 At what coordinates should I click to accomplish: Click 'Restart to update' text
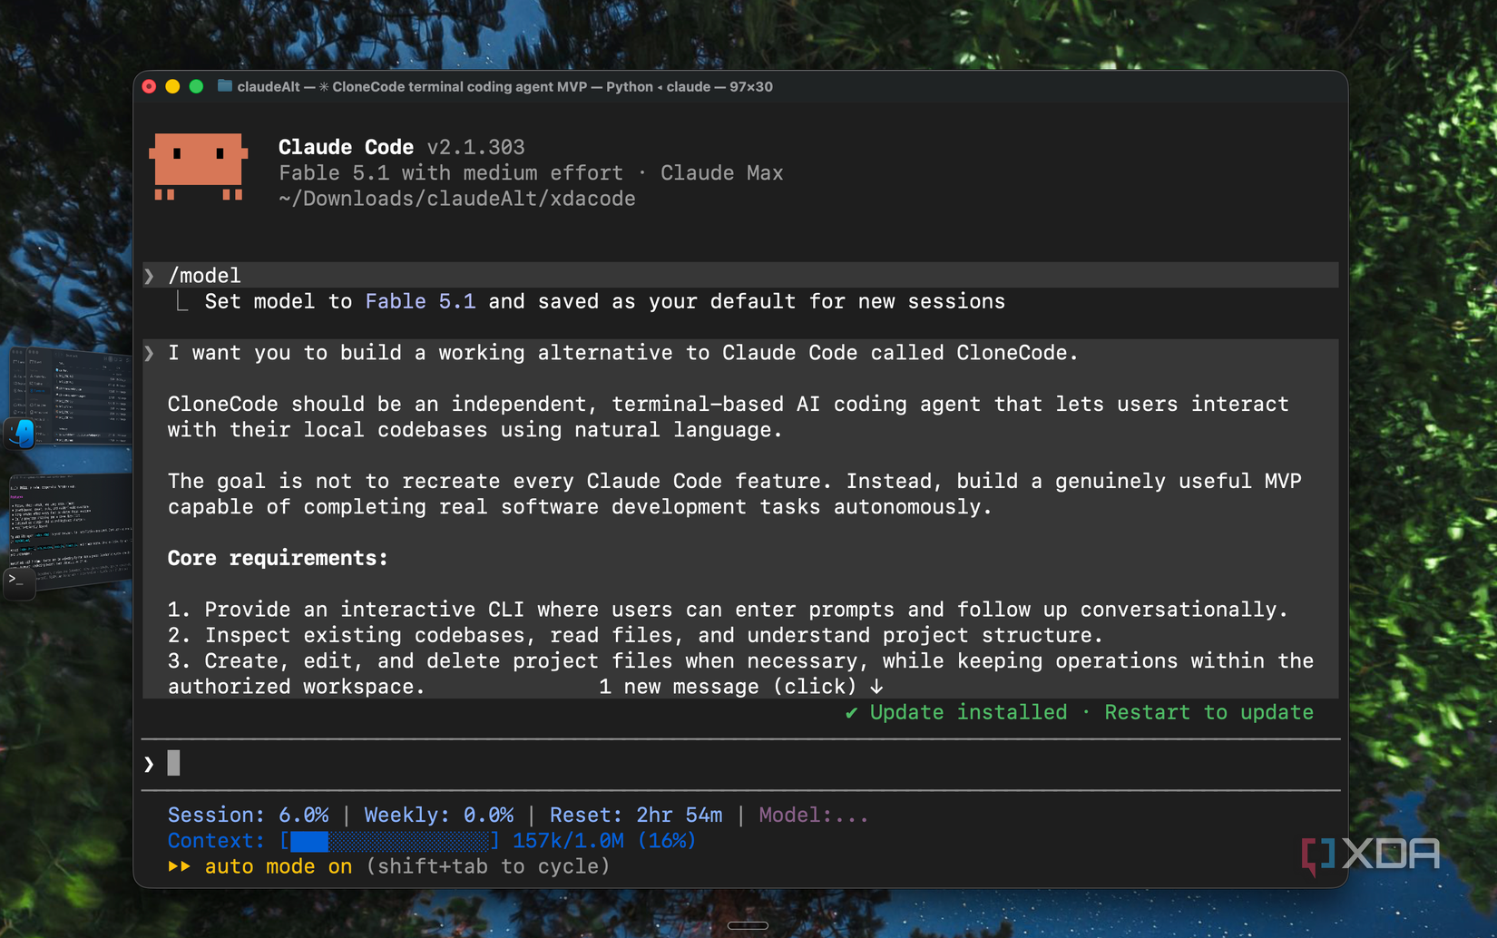click(1208, 712)
